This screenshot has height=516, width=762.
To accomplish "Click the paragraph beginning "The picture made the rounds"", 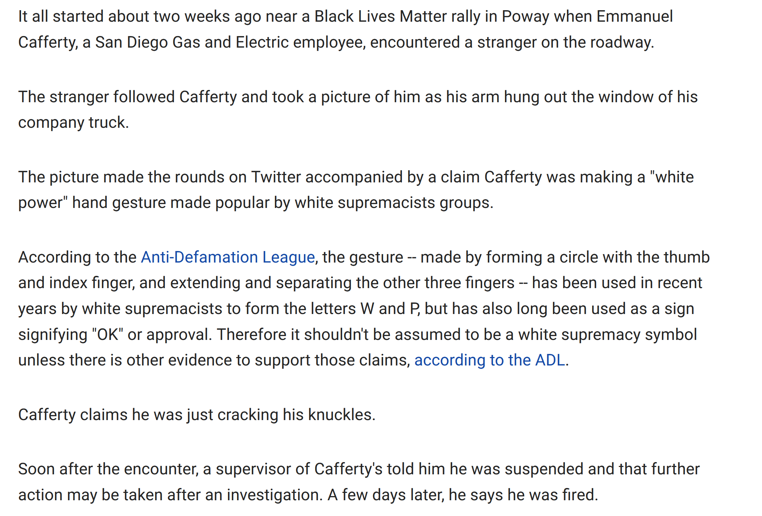I will pyautogui.click(x=356, y=190).
